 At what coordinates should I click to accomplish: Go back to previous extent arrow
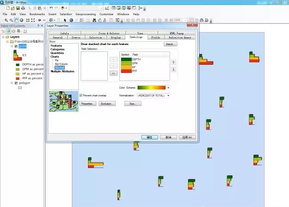[x=40, y=20]
